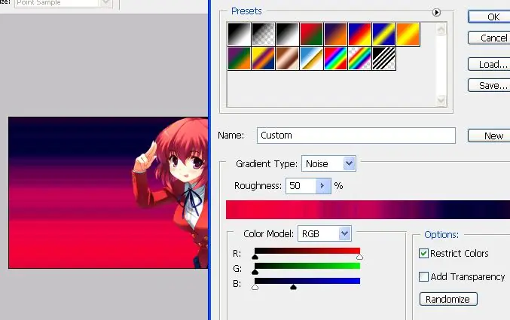Select the Chrome gradient preset

click(x=311, y=58)
